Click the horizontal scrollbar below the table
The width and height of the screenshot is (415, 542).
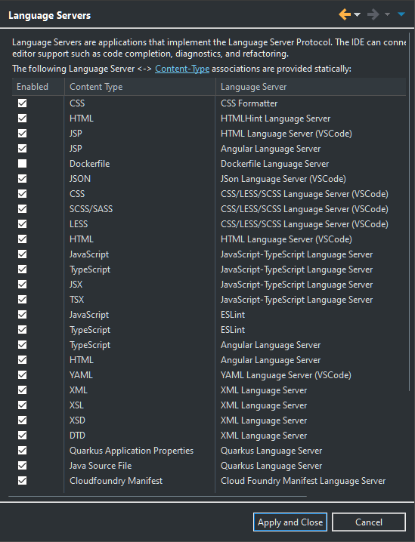157,497
